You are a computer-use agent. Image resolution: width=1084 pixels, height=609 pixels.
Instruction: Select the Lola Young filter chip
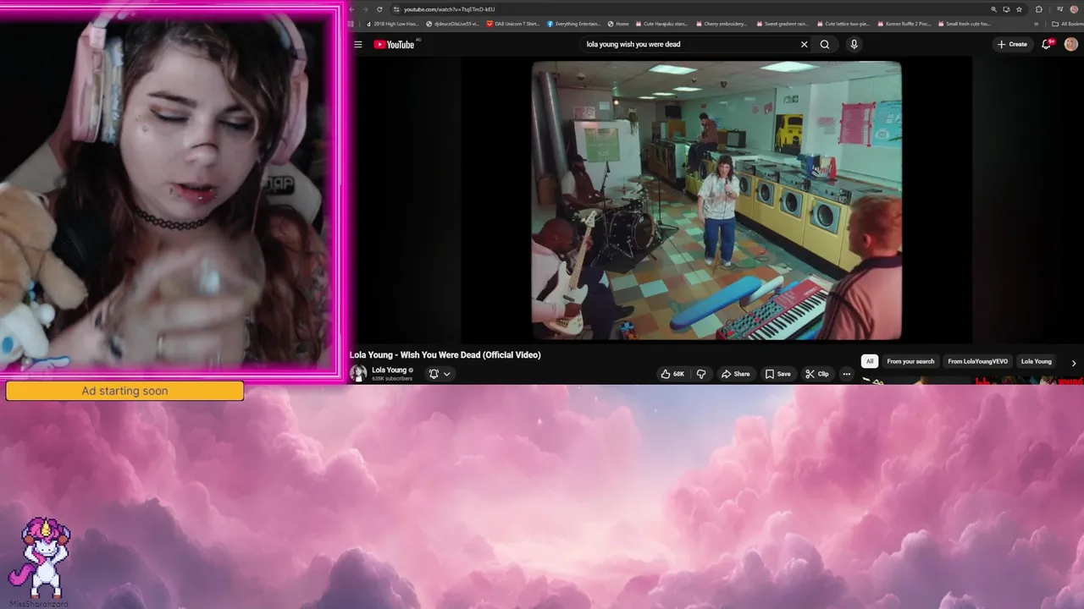1037,361
